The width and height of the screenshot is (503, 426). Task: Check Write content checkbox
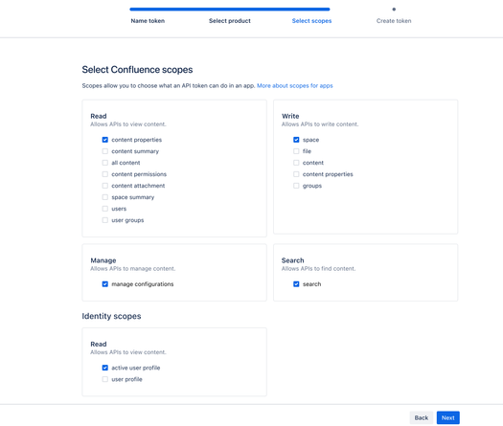point(296,163)
